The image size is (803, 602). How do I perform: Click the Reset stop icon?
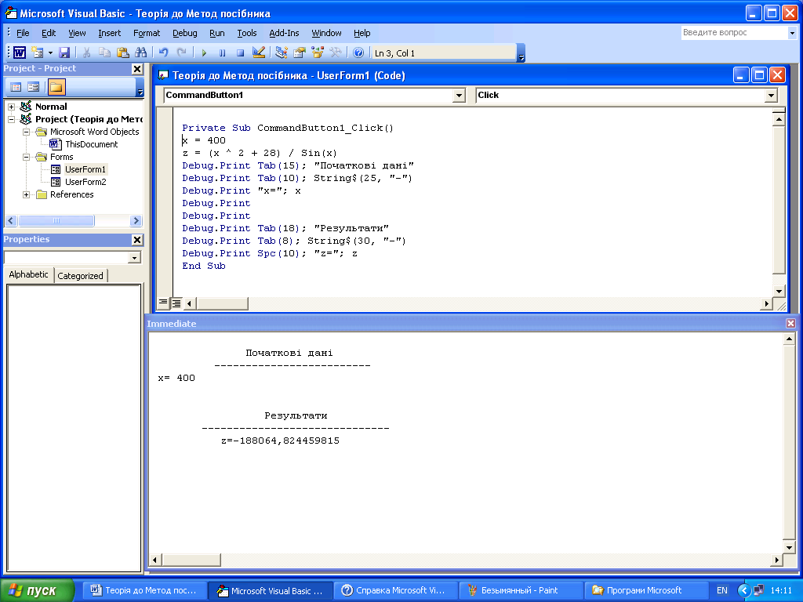click(240, 53)
